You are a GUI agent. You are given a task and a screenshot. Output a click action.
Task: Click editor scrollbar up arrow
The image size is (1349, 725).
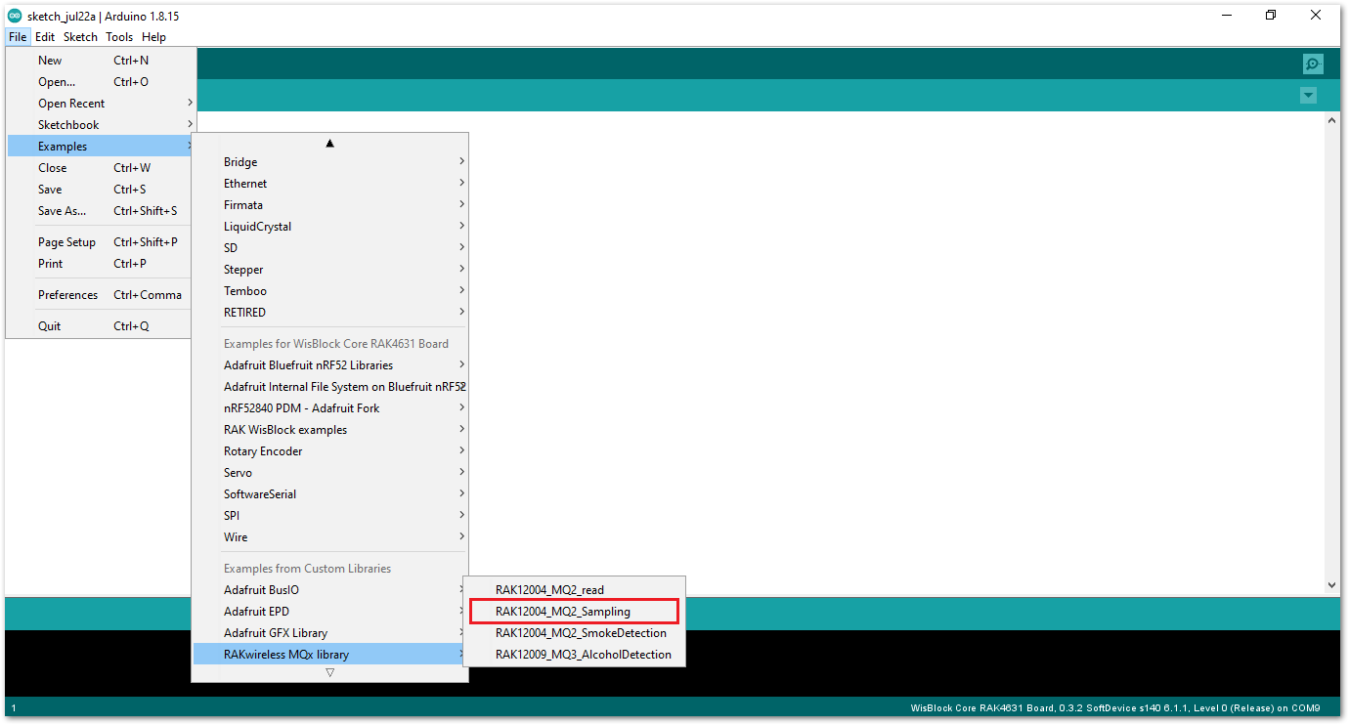[1331, 120]
